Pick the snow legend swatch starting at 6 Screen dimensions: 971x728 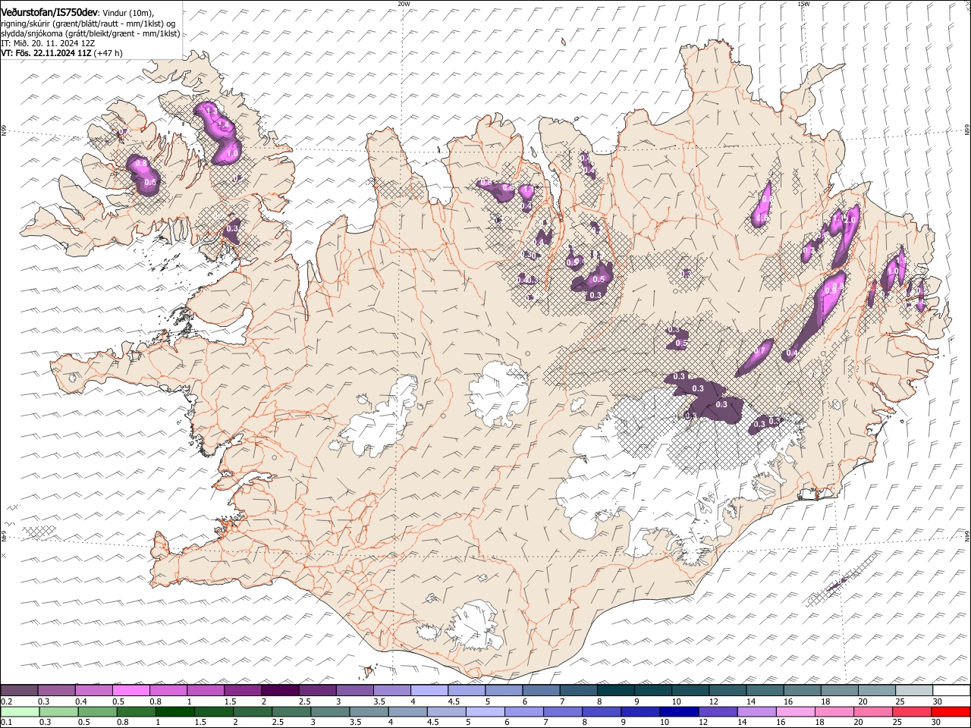540,691
